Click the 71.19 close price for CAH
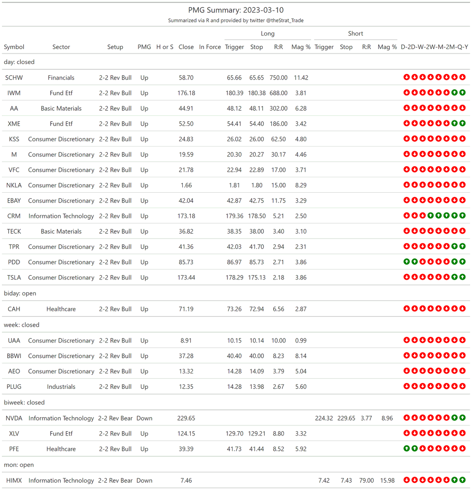 pyautogui.click(x=186, y=309)
